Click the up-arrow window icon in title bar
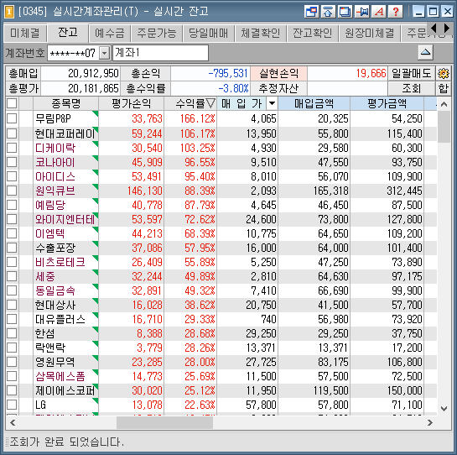 (x=328, y=12)
